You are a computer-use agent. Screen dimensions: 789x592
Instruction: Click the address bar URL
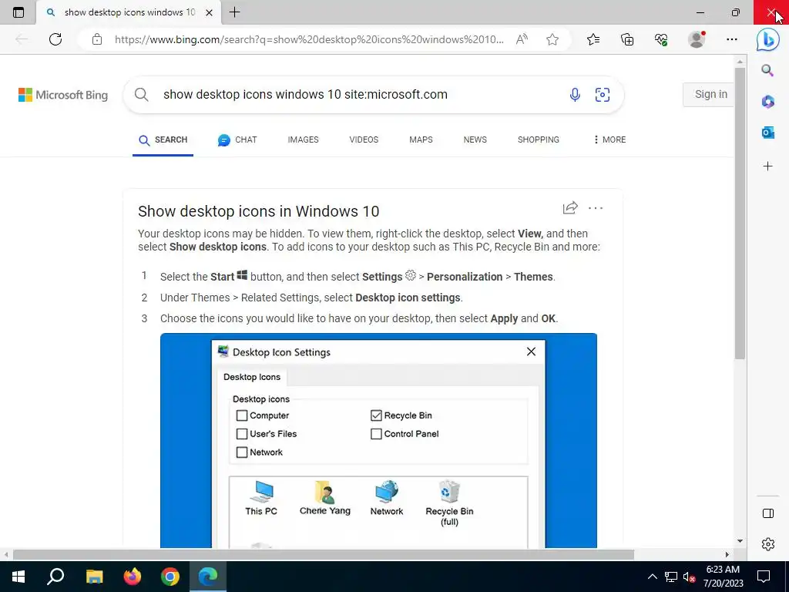309,39
